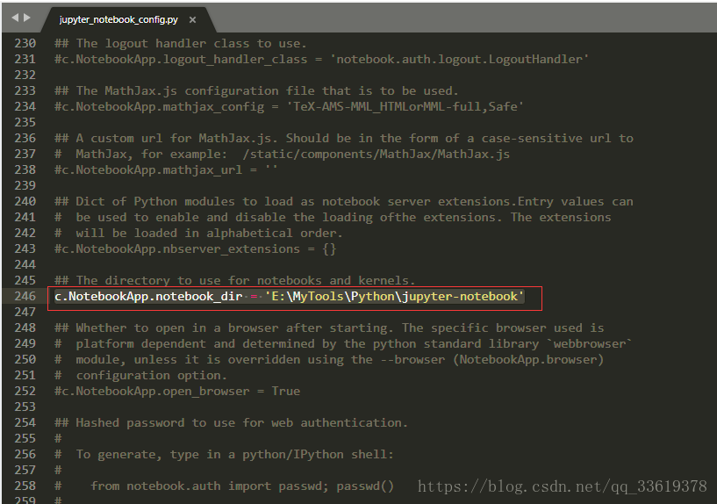
Task: Click line number 230 in gutter
Action: pyautogui.click(x=25, y=43)
